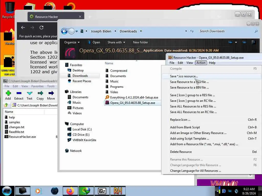The image size is (262, 196).
Task: Click the Internet Download Manager taskbar icon
Action: coord(86,191)
